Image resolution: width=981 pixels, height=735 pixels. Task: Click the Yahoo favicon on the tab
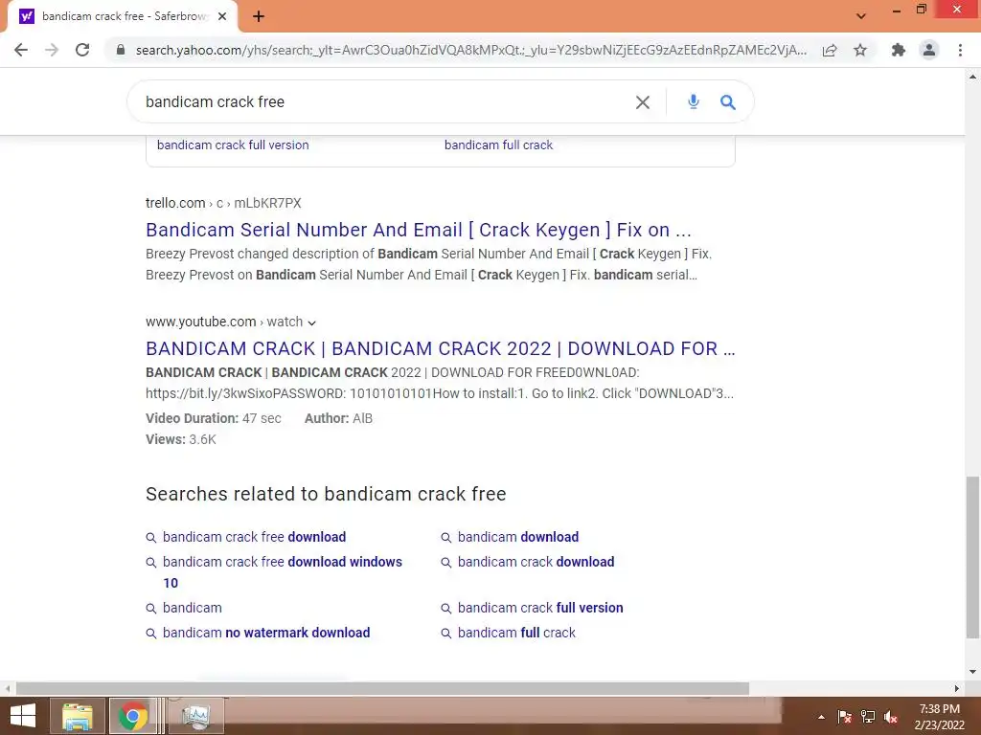coord(26,16)
